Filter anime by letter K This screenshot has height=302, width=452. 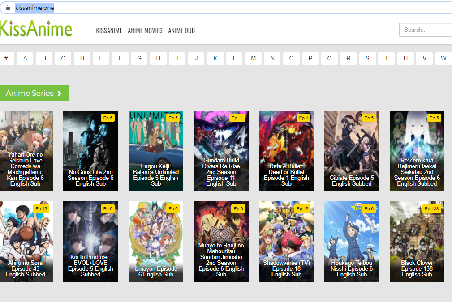(x=215, y=59)
